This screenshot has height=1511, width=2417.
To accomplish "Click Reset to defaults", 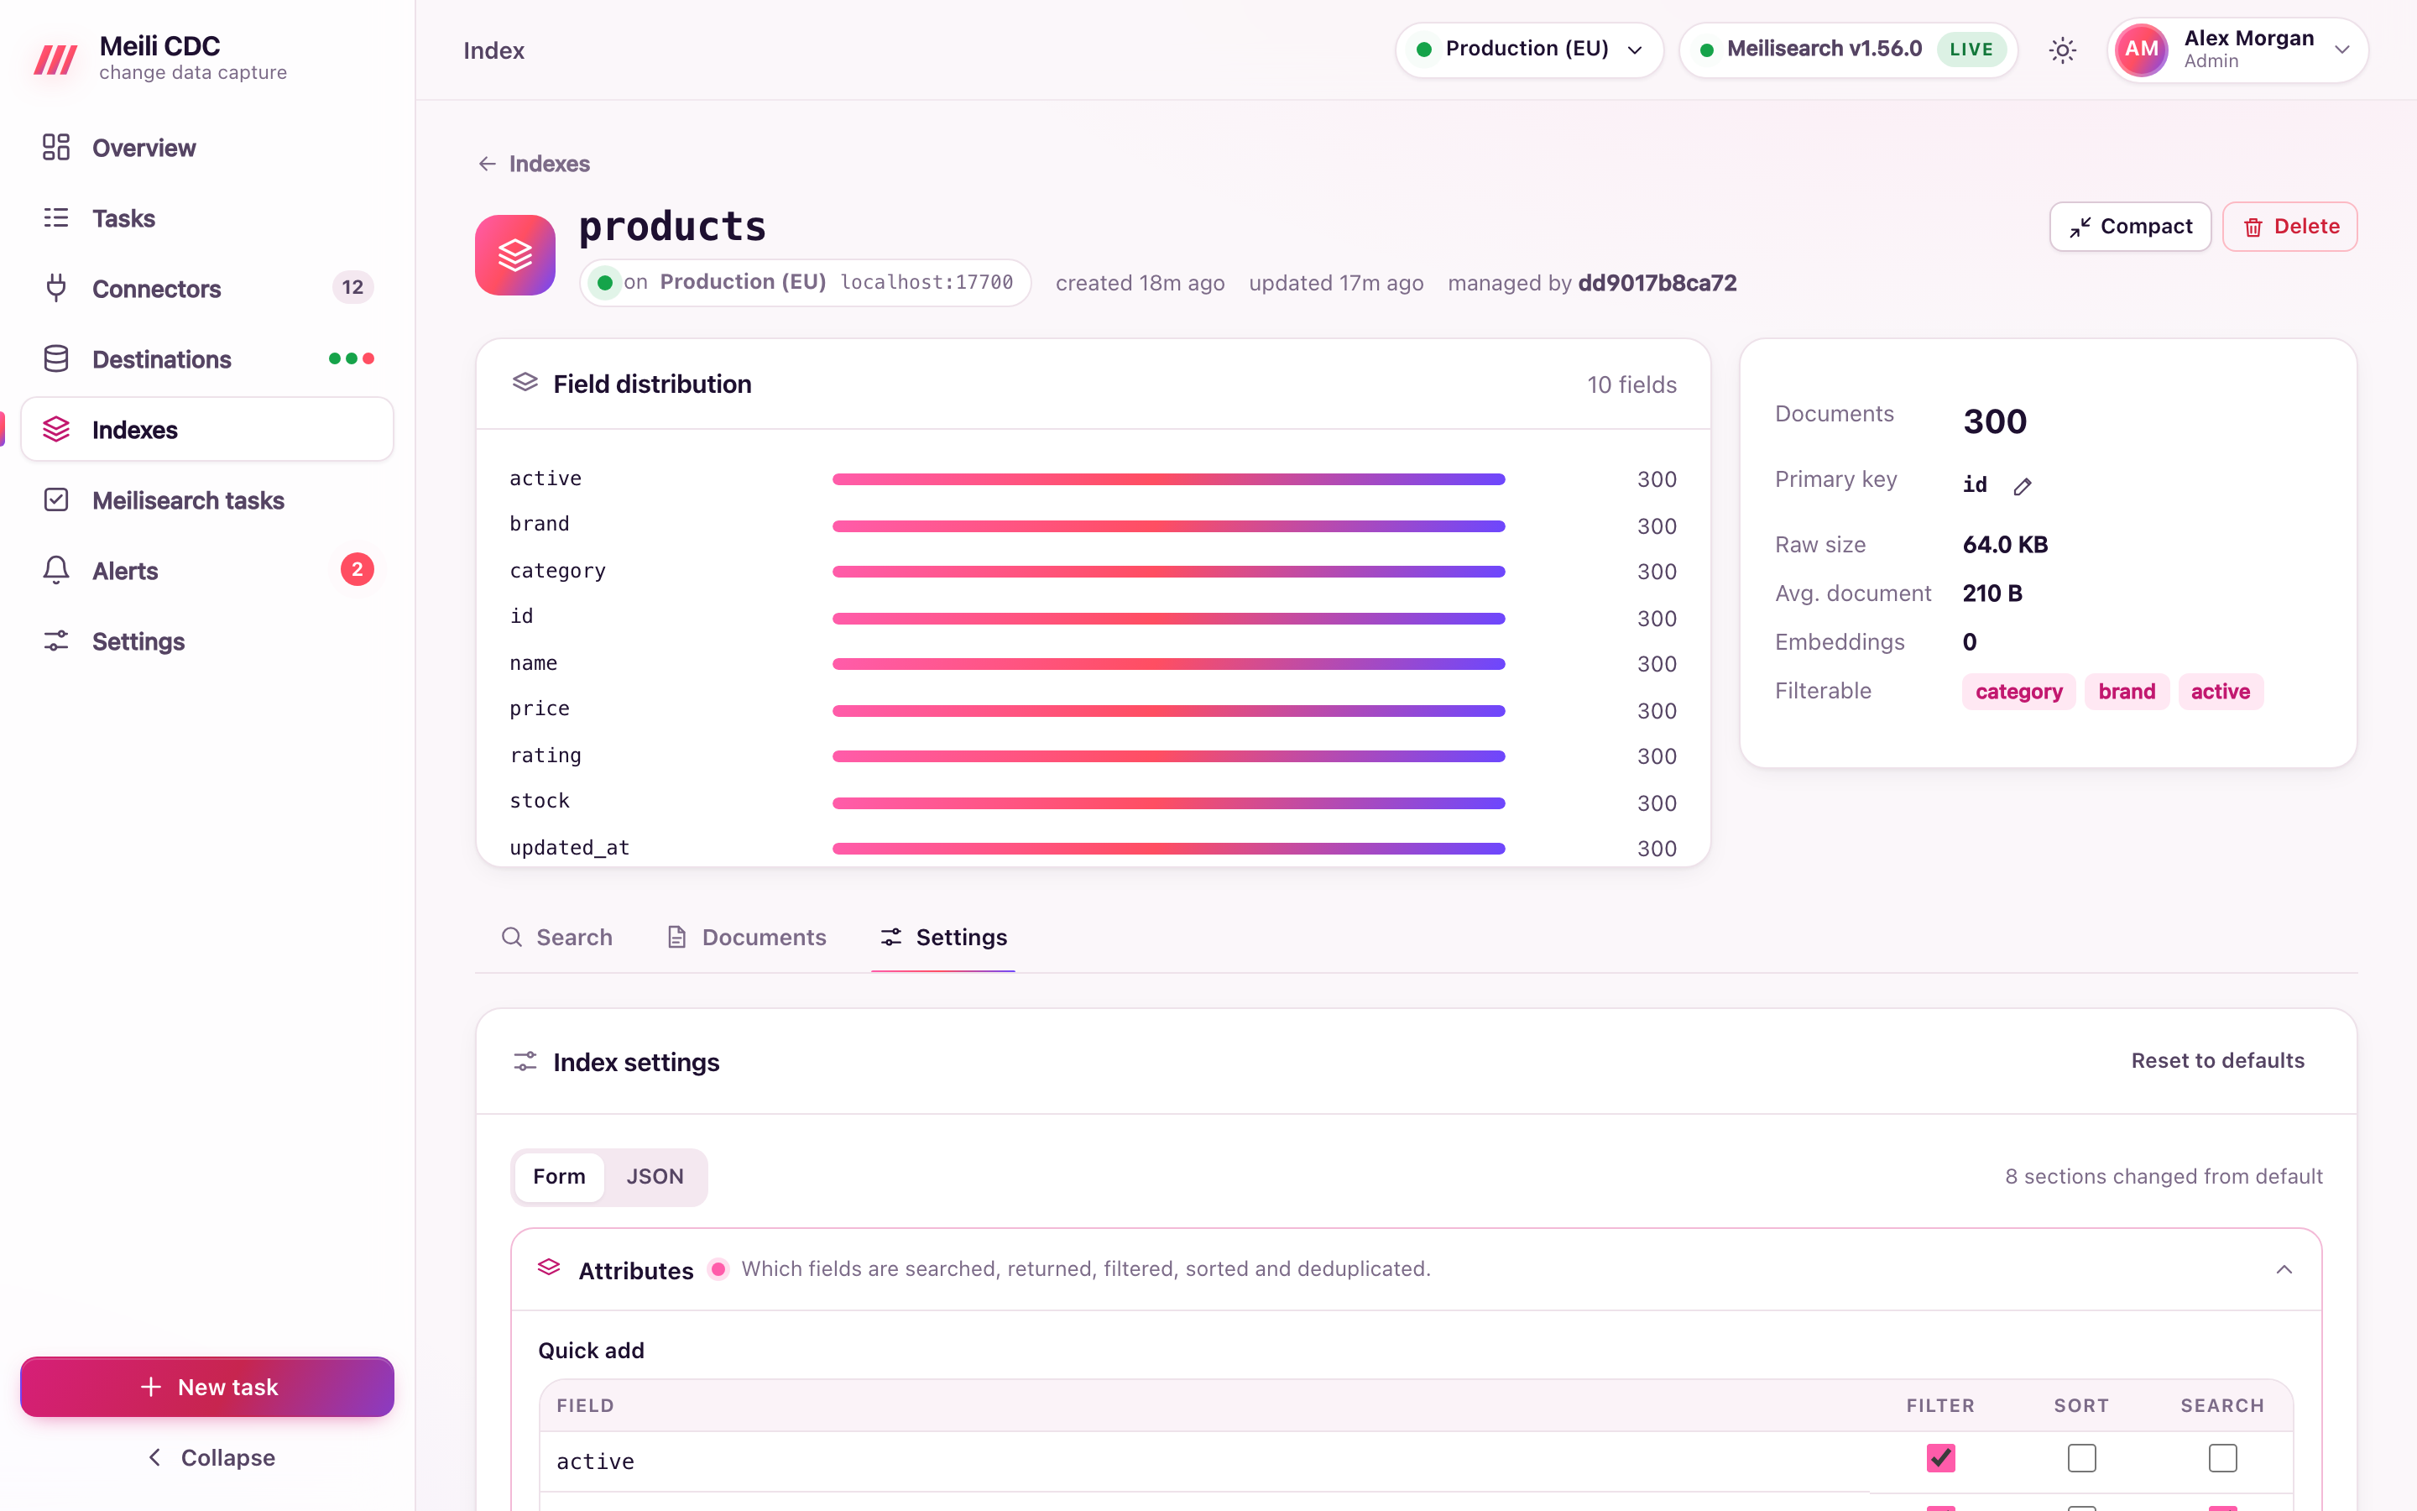I will click(x=2217, y=1060).
